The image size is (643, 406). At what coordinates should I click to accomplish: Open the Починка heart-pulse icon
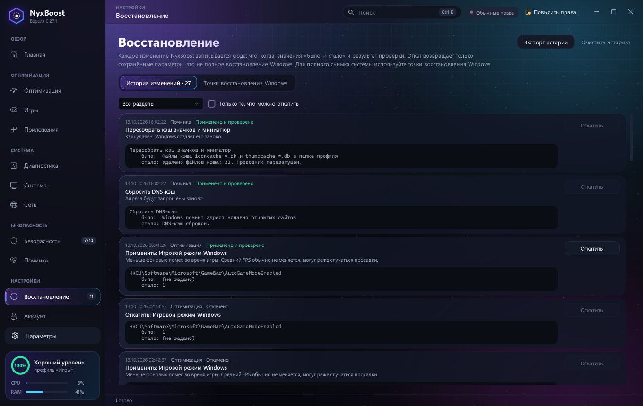pyautogui.click(x=15, y=260)
